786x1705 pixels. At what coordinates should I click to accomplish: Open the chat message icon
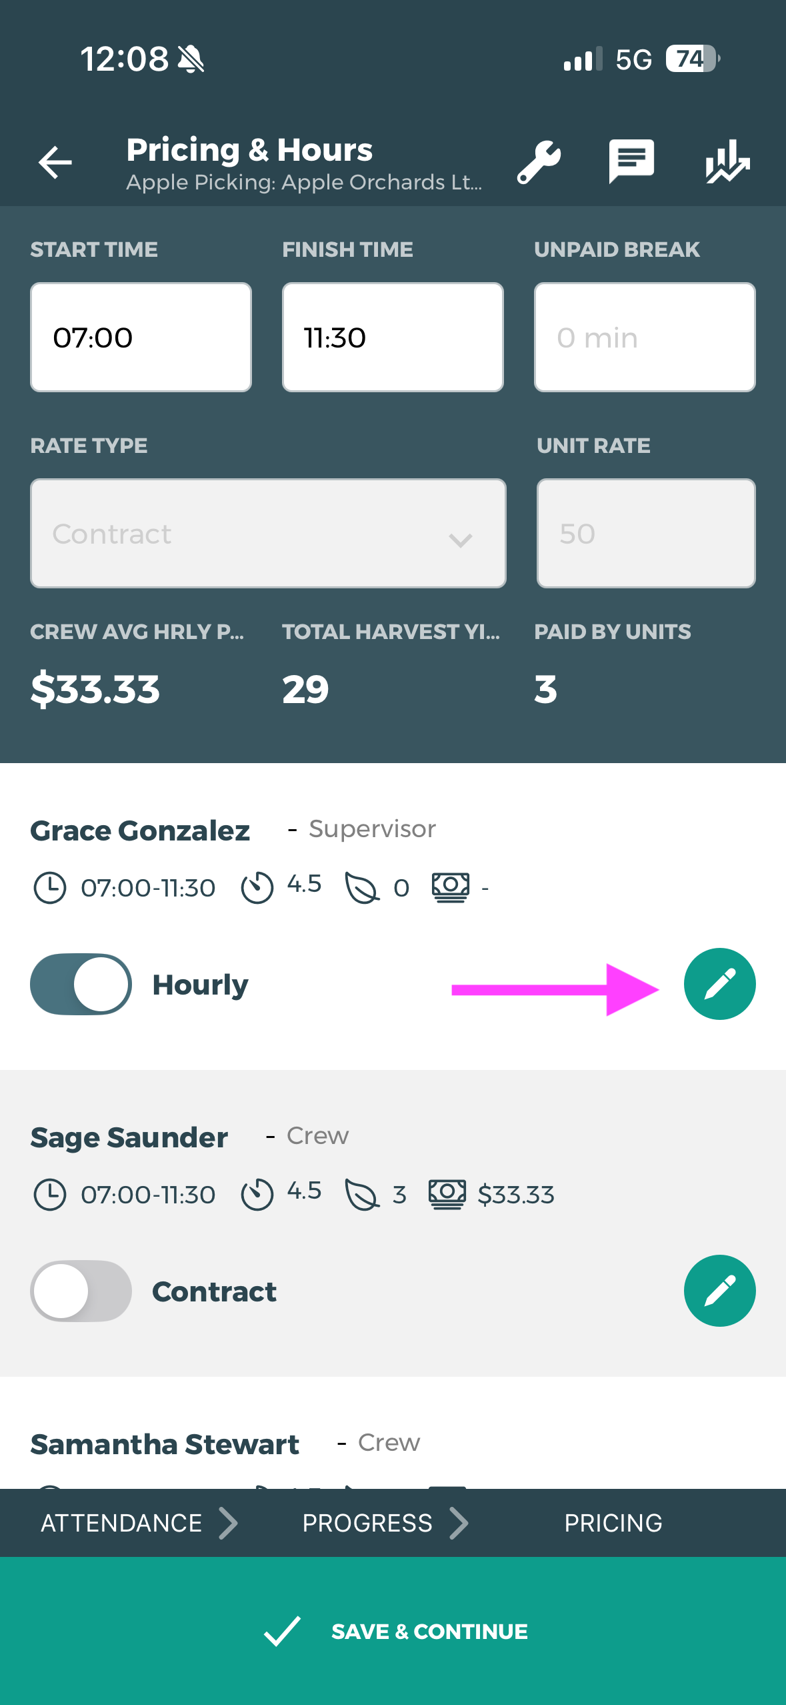pyautogui.click(x=631, y=162)
